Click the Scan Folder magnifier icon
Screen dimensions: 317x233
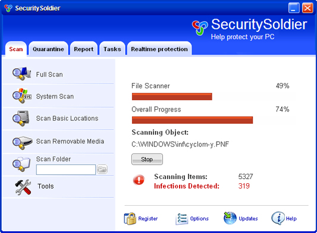(21, 164)
